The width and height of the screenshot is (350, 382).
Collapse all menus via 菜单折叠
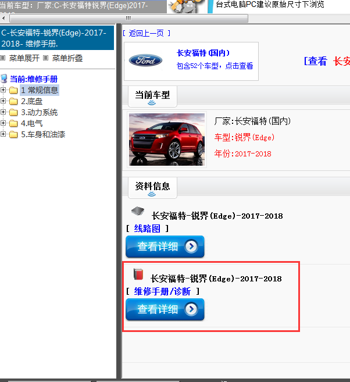67,58
